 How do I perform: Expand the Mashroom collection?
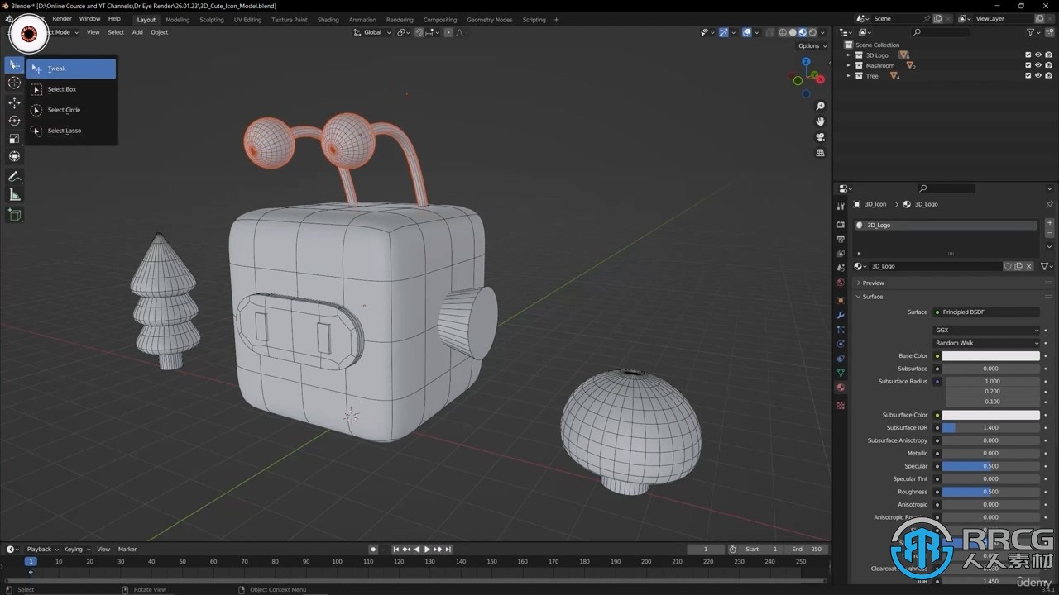(848, 65)
